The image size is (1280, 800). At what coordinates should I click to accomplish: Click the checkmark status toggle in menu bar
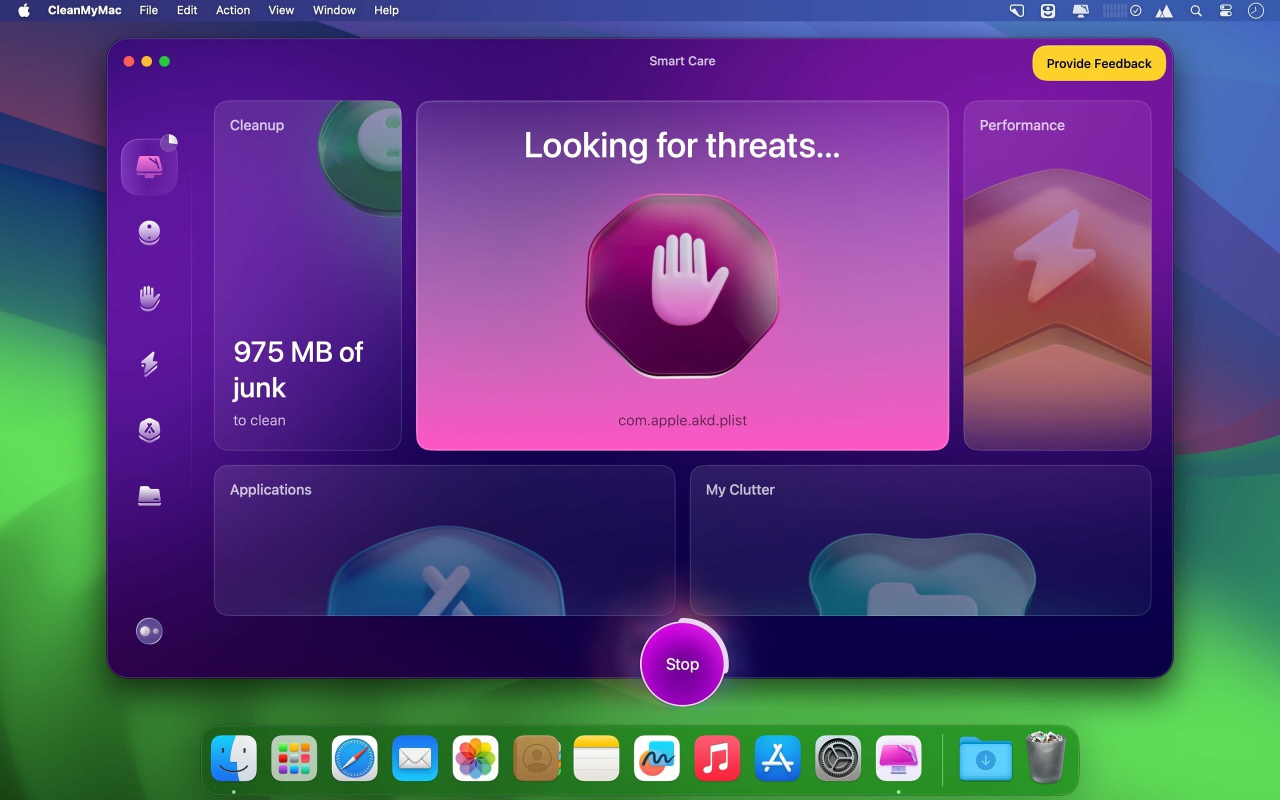1136,10
